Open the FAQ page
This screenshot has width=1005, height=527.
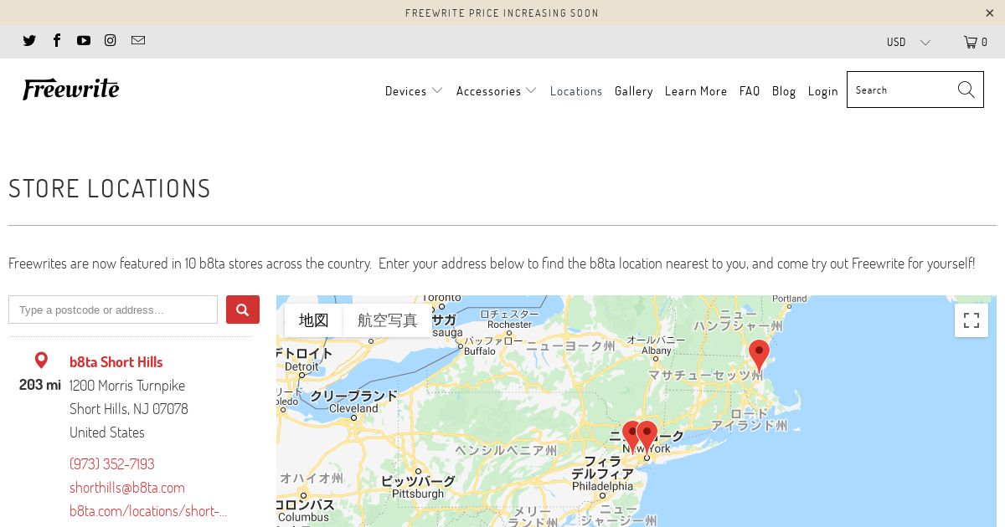point(750,91)
